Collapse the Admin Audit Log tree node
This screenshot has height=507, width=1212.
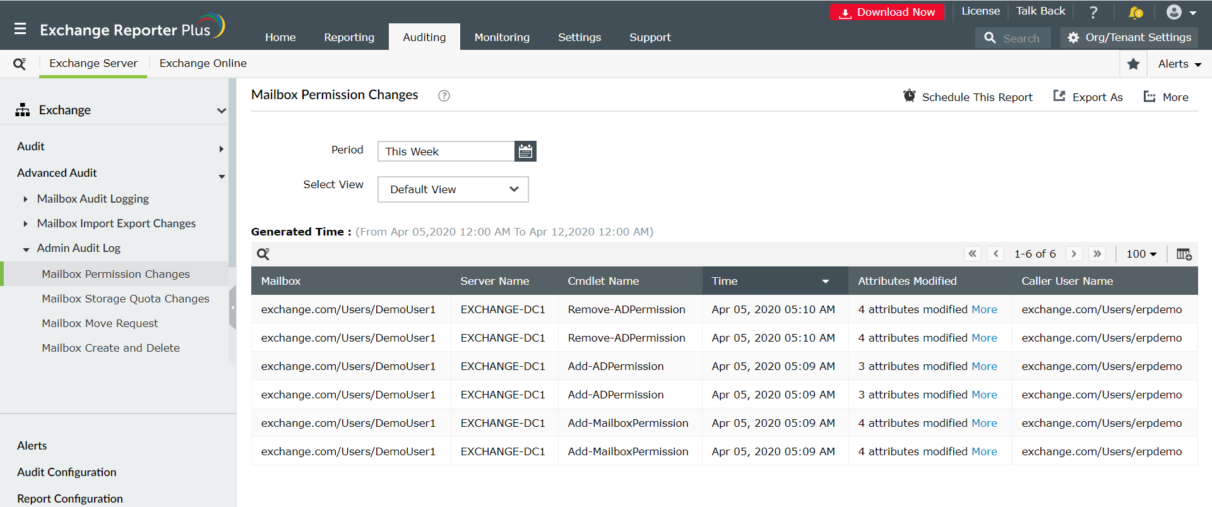26,249
